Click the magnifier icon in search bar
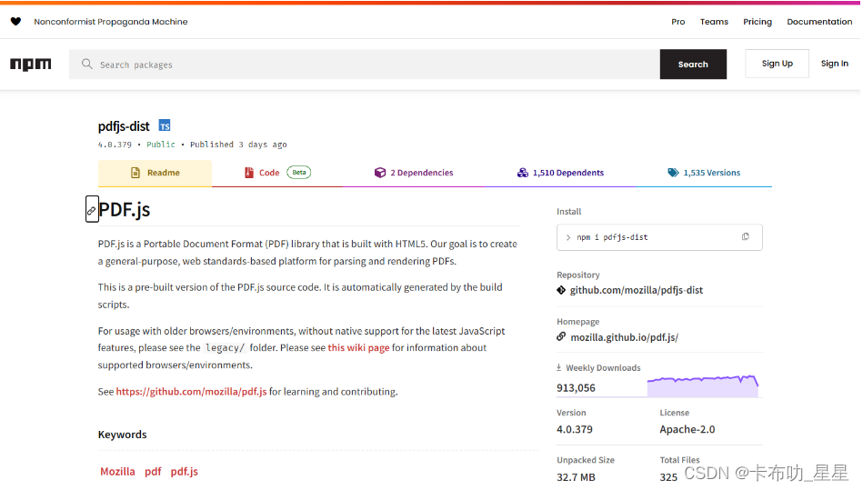 [87, 65]
